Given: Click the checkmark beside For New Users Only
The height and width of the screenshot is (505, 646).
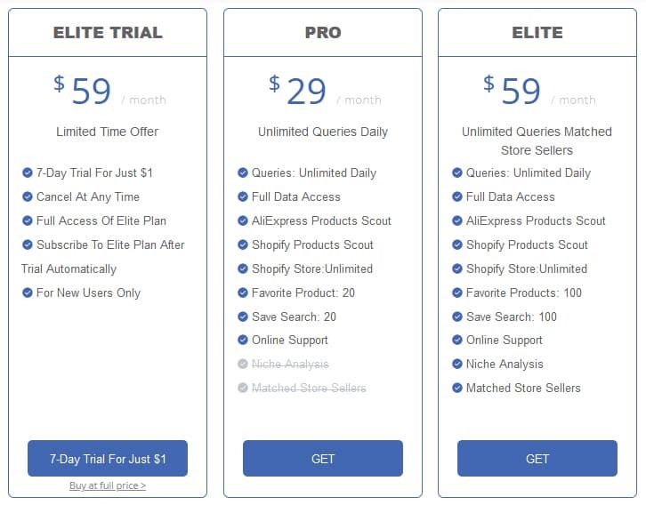Looking at the screenshot, I should [28, 293].
